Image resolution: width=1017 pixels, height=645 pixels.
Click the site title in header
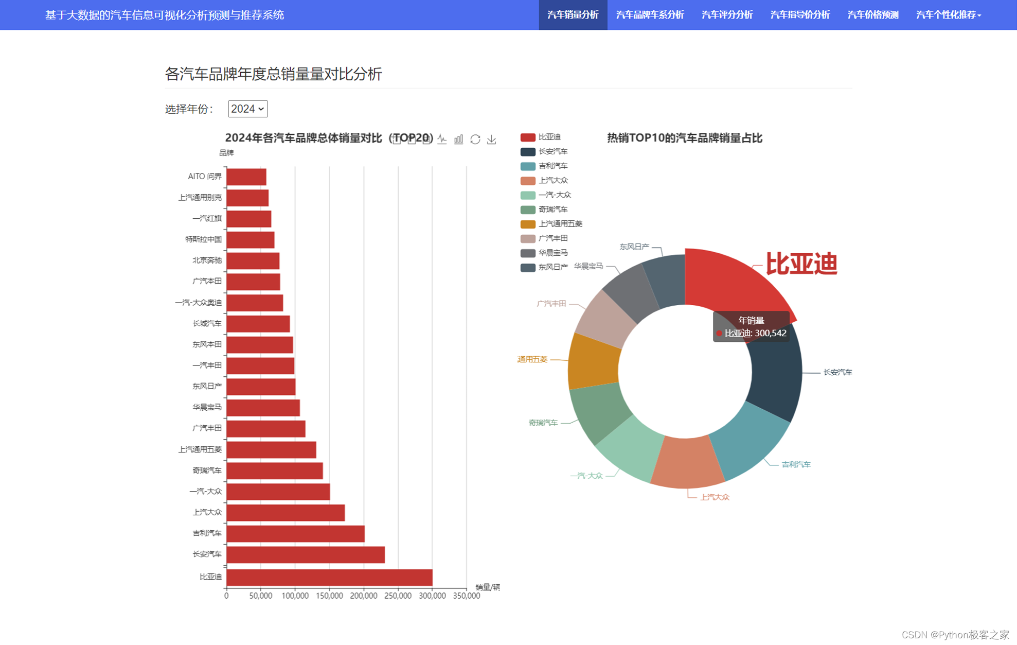coord(165,15)
